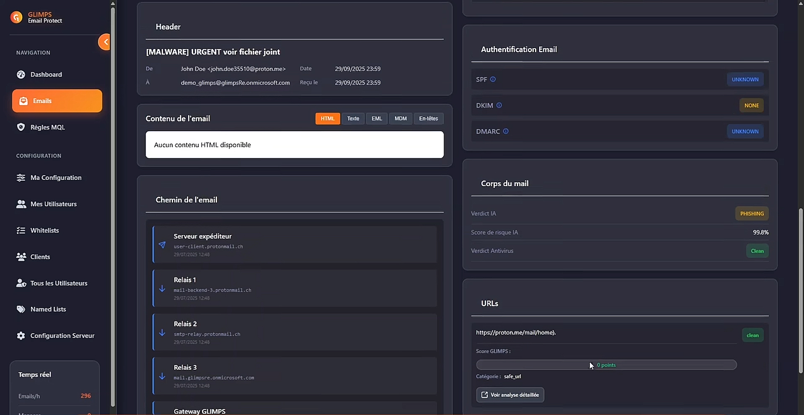This screenshot has height=415, width=804.
Task: Select the MDM content tab
Action: point(401,119)
